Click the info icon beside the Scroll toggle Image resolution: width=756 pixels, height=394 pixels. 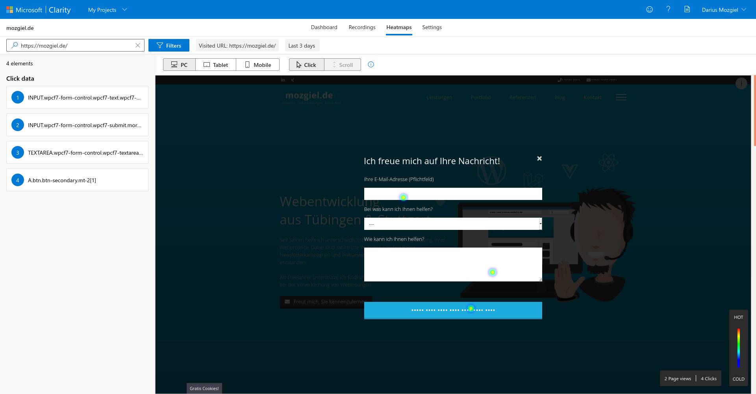[371, 64]
